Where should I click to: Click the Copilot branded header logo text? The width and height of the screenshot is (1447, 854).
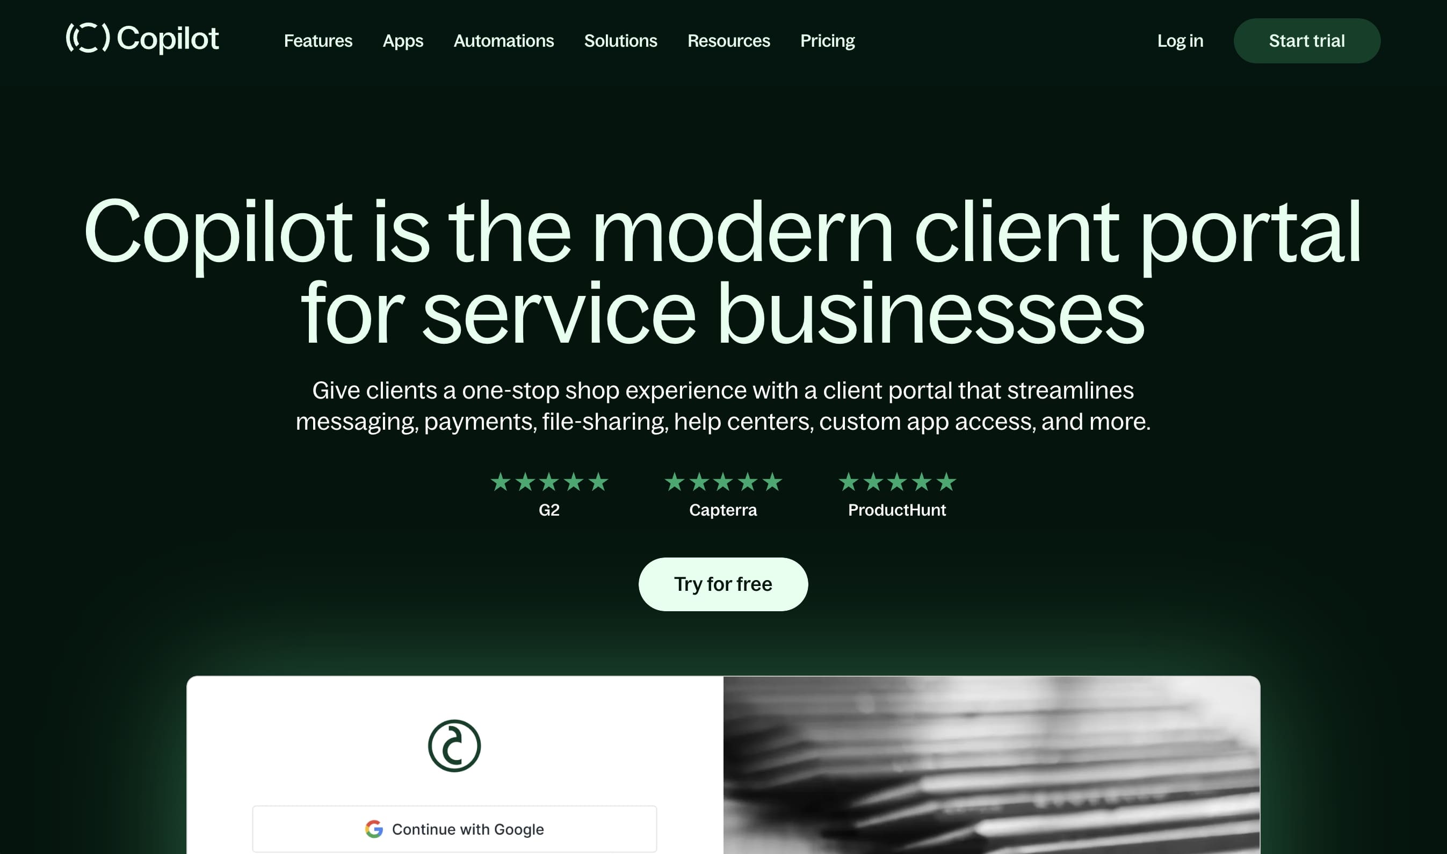tap(141, 39)
